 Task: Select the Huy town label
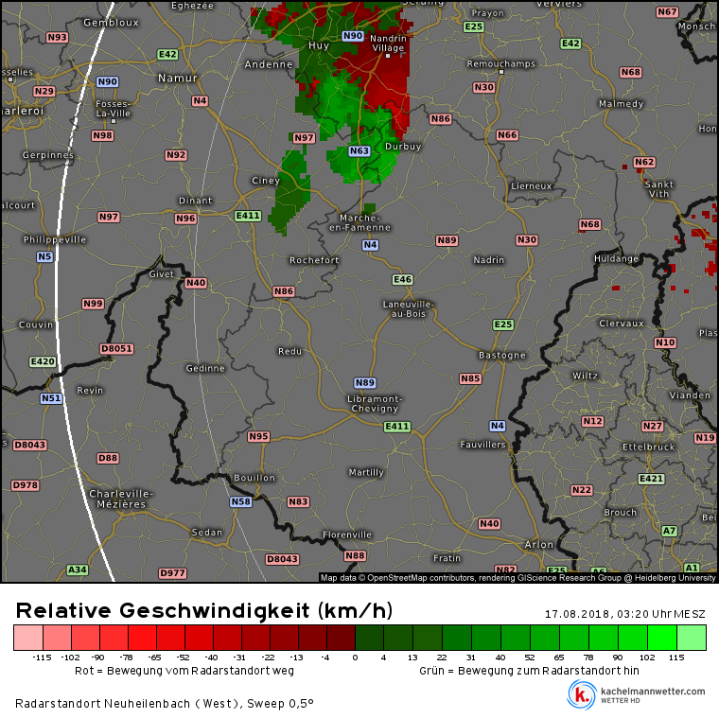pyautogui.click(x=319, y=45)
